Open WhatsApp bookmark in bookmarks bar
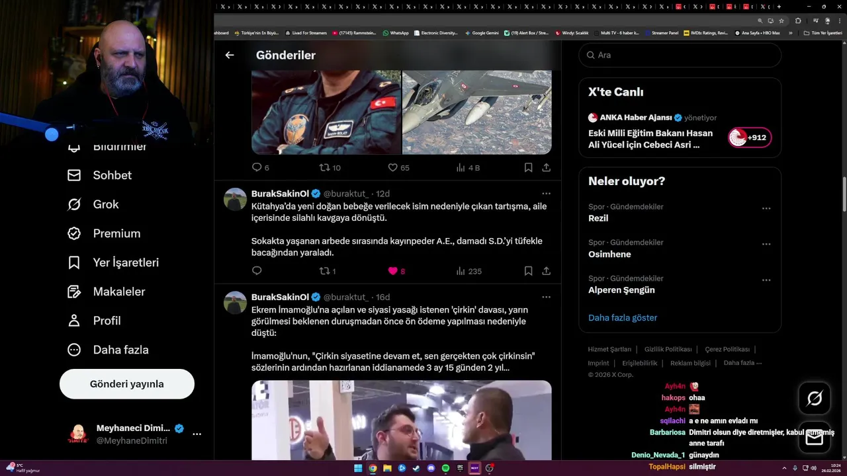Image resolution: width=847 pixels, height=476 pixels. click(396, 32)
